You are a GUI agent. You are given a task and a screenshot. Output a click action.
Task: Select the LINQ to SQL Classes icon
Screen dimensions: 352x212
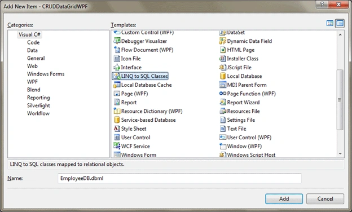point(117,76)
